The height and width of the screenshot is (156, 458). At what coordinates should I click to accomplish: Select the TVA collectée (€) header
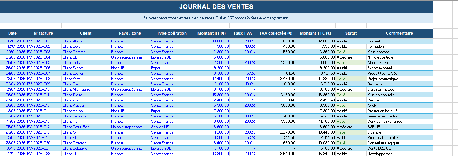(x=276, y=33)
